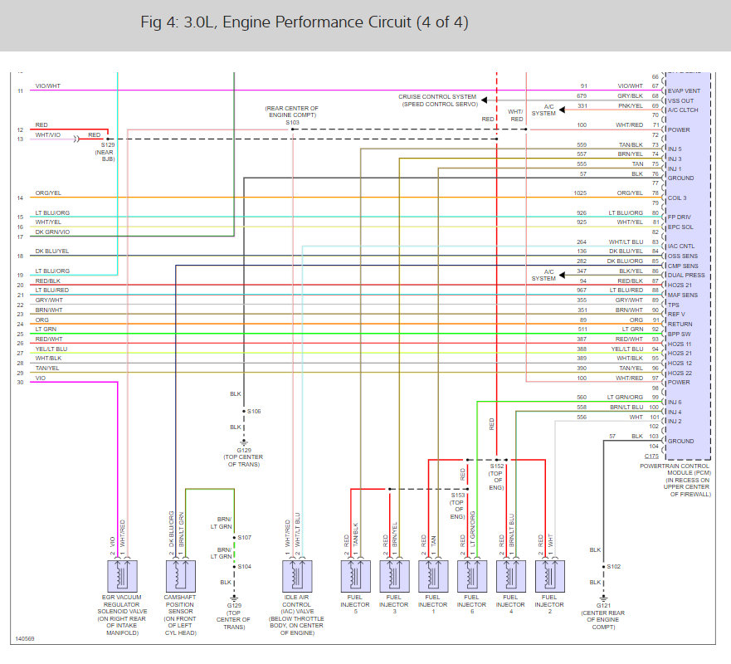Click the Cruise Control System arrow
The image size is (731, 664).
pyautogui.click(x=484, y=100)
